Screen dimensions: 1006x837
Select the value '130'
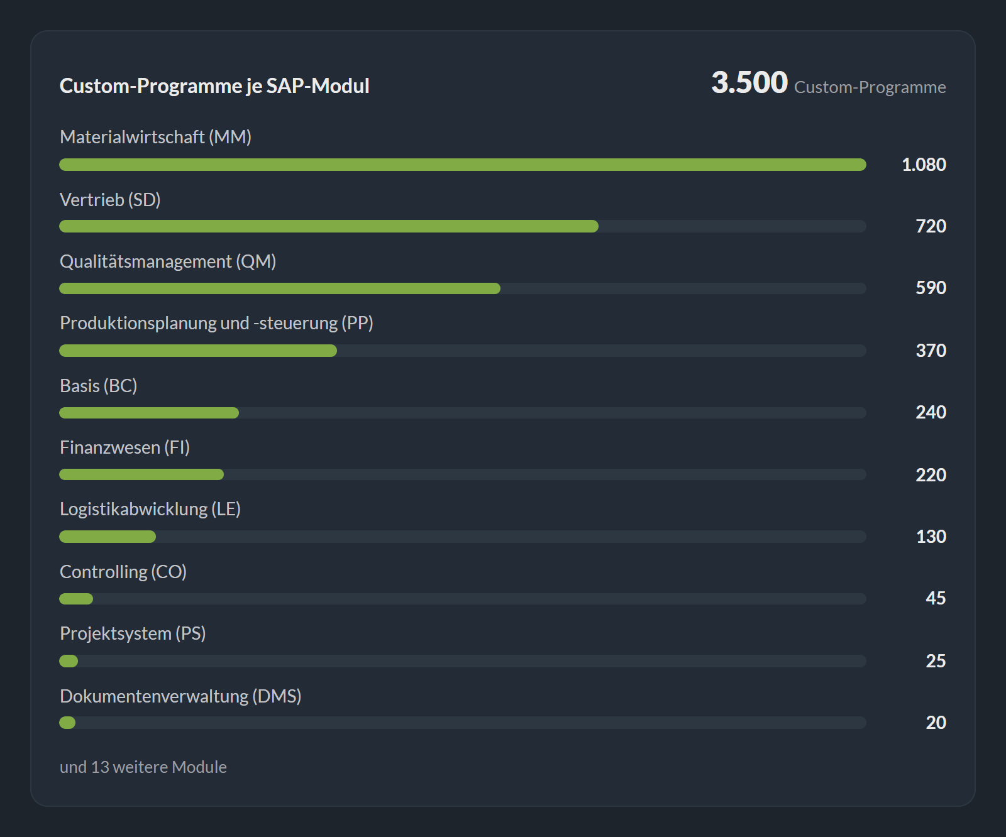click(931, 537)
